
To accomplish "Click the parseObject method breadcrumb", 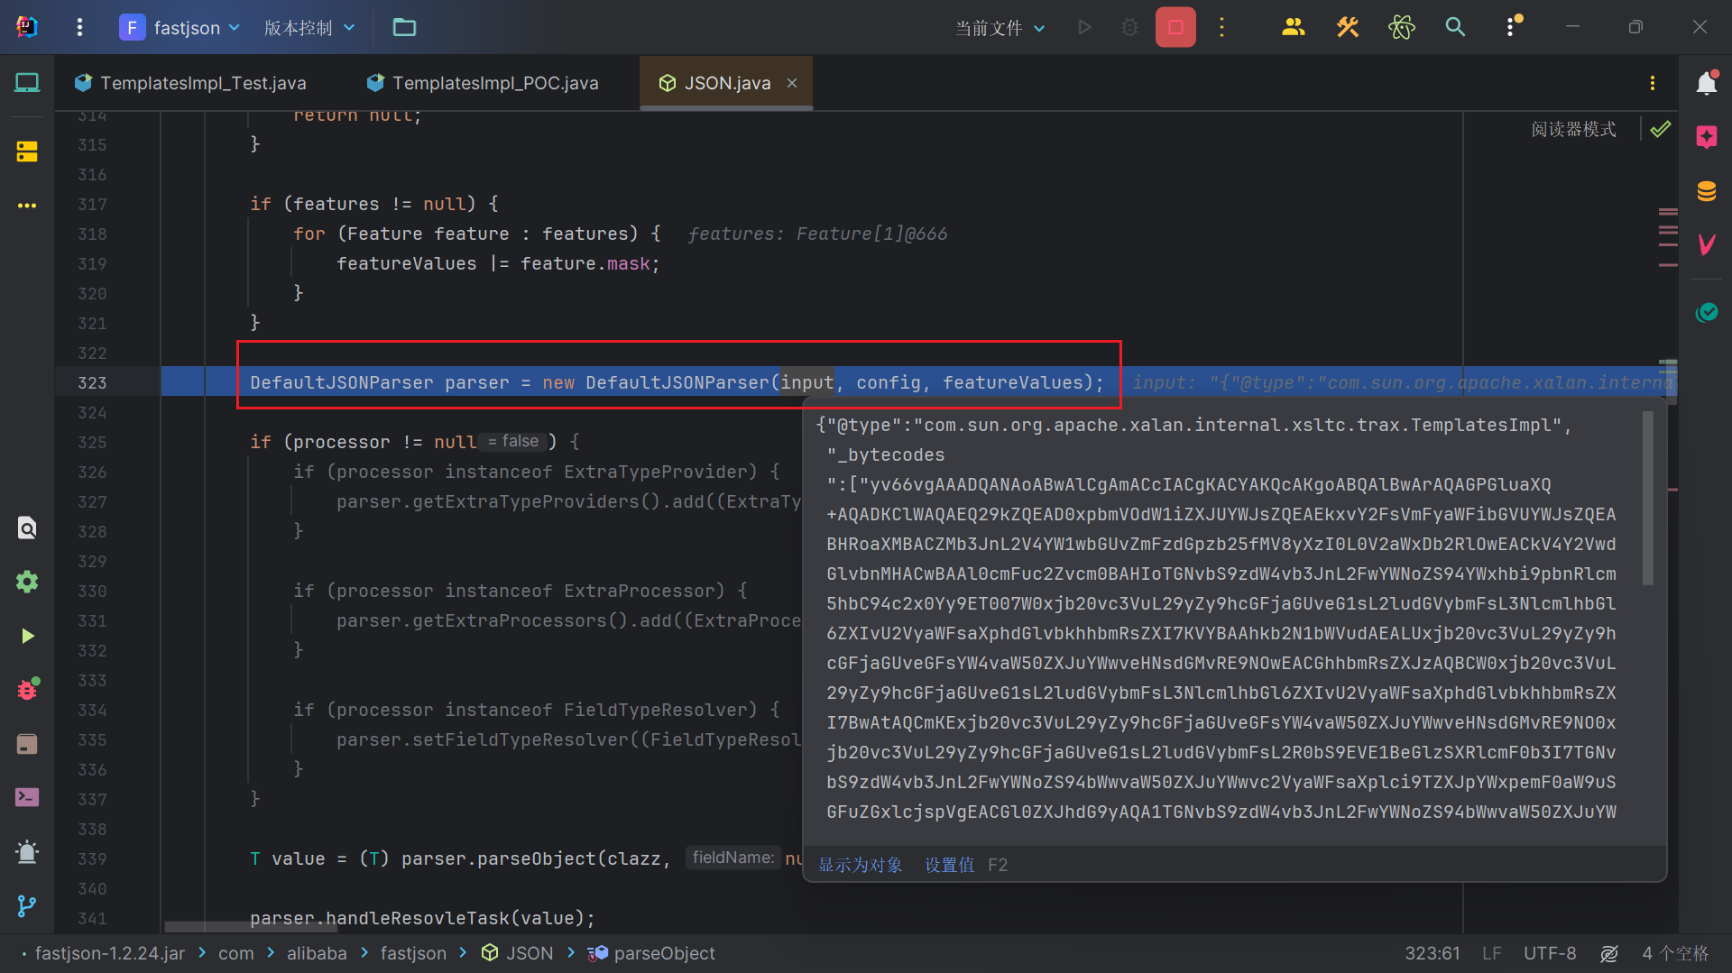I will click(651, 953).
